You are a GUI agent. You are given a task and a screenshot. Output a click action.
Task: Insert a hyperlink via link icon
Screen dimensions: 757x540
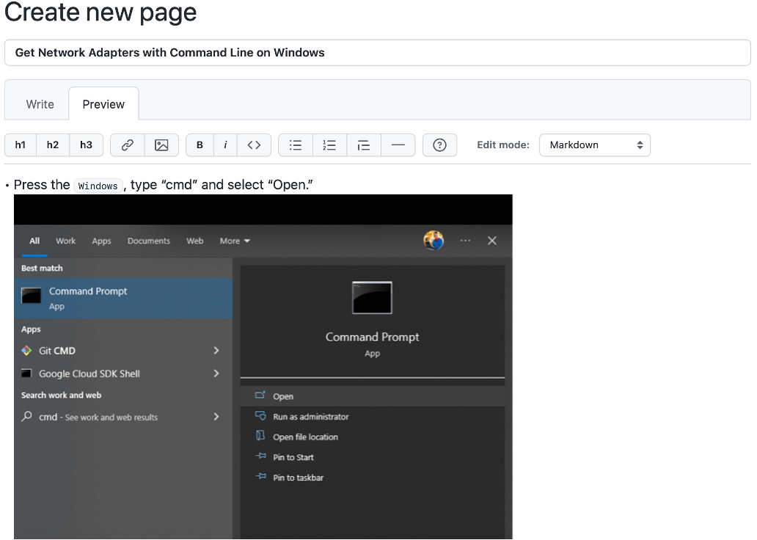coord(128,145)
